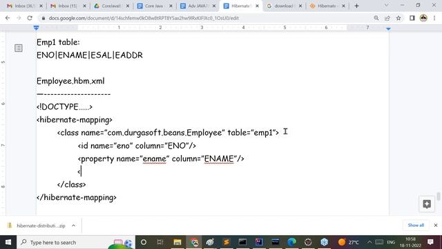Close the download search tab

coord(300,6)
